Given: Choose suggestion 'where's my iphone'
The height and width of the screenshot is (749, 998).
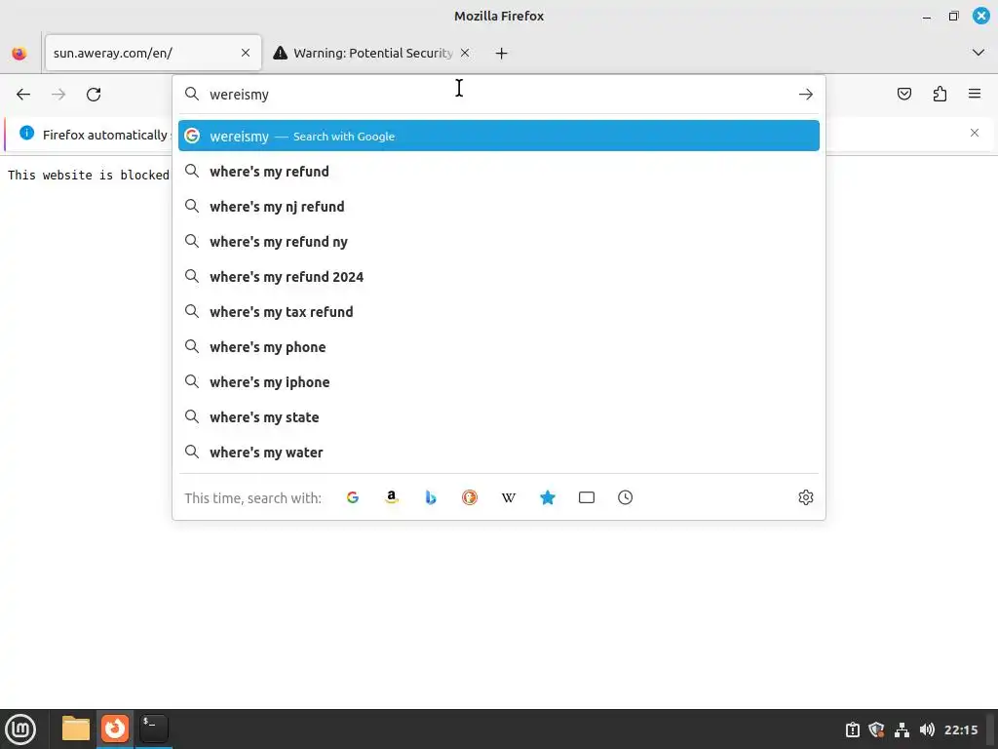Looking at the screenshot, I should pyautogui.click(x=499, y=381).
